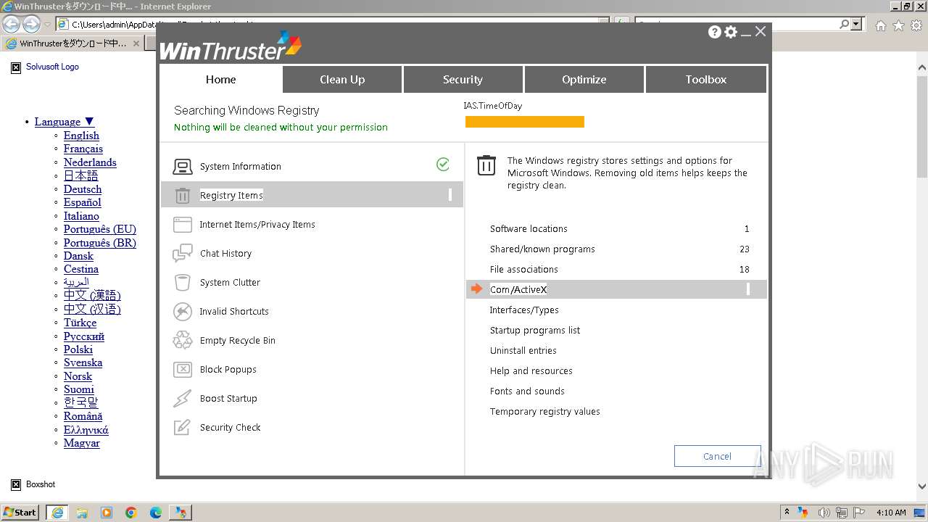Click the green System Information checkmark

(443, 165)
